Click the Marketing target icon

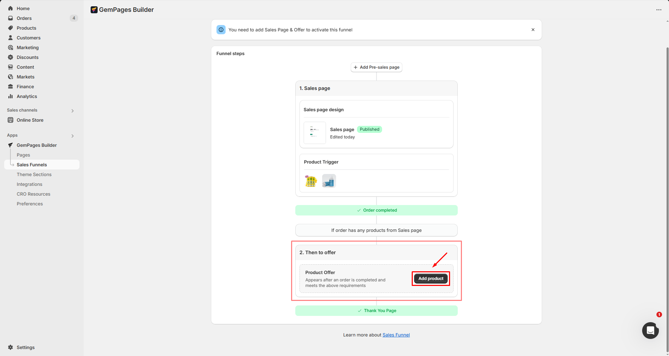click(x=10, y=47)
